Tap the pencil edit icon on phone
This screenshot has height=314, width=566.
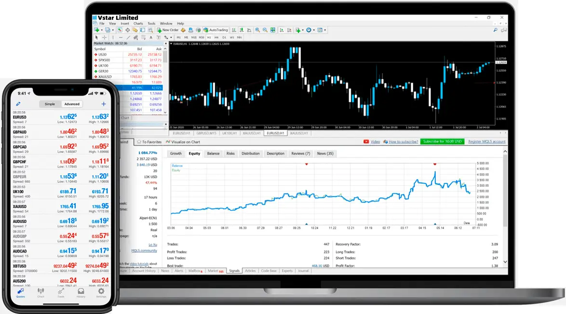pyautogui.click(x=18, y=104)
